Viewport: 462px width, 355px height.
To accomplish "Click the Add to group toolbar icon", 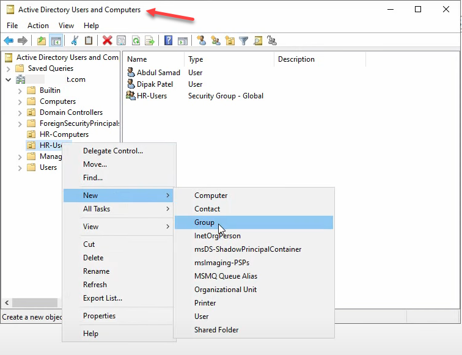I will 272,40.
